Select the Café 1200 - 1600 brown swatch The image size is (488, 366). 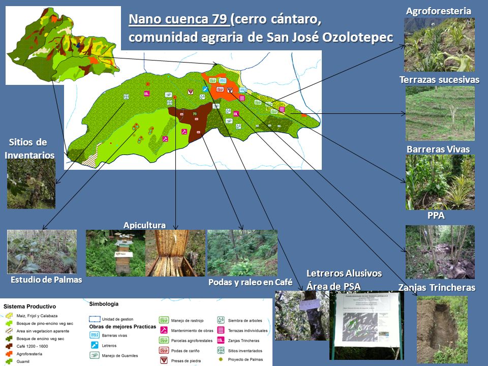[9, 346]
